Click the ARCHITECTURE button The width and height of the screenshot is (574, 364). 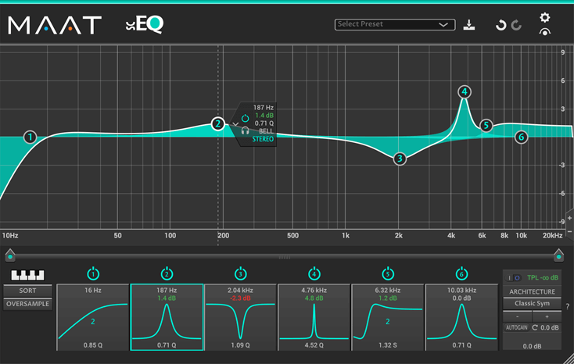pyautogui.click(x=533, y=291)
